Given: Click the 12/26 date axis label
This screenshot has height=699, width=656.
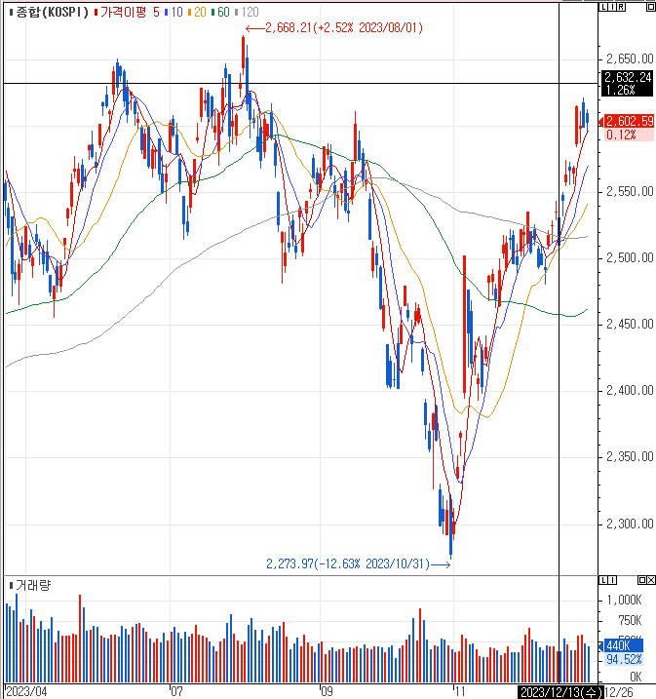Looking at the screenshot, I should pos(619,692).
